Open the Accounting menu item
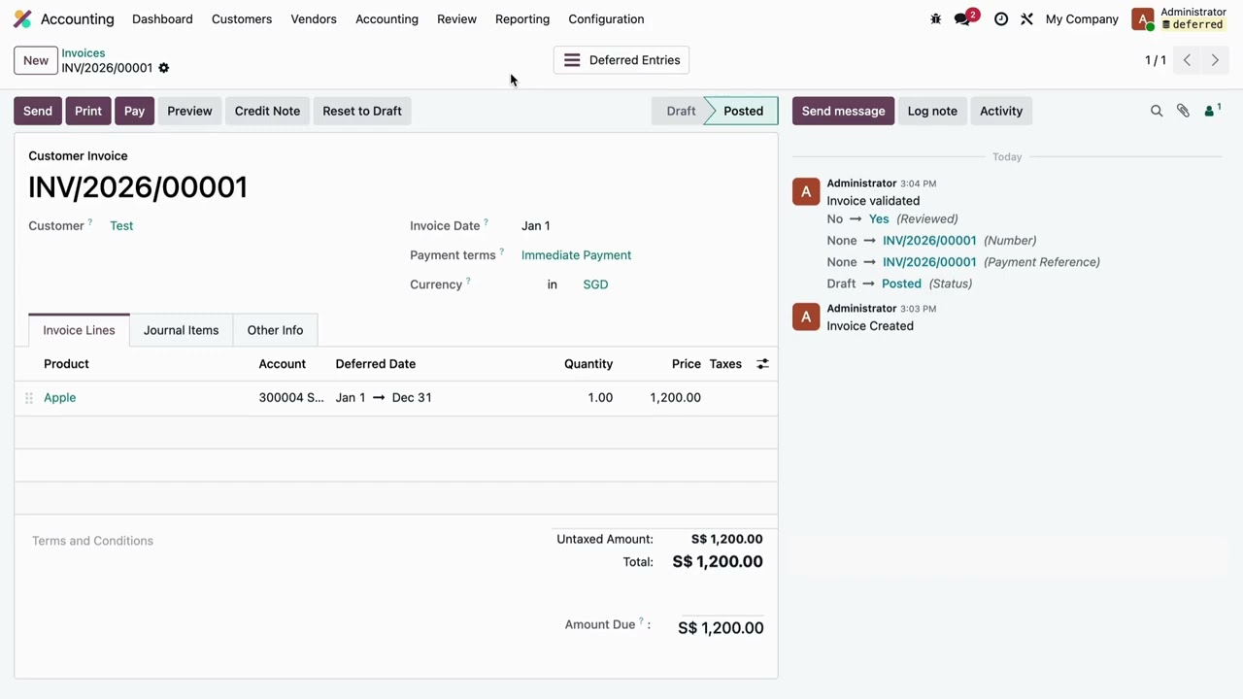 pyautogui.click(x=386, y=19)
